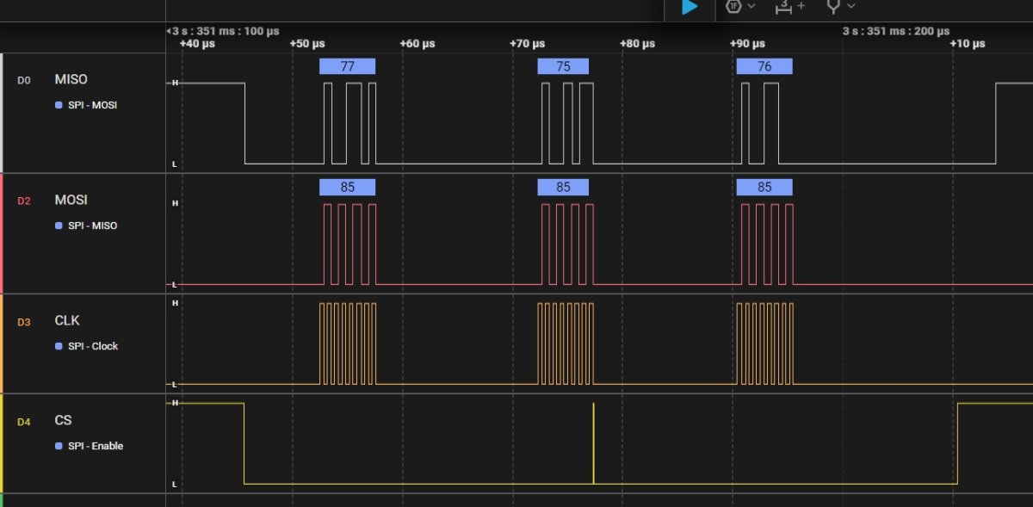Click the CS channel name
1033x507 pixels.
(x=63, y=420)
